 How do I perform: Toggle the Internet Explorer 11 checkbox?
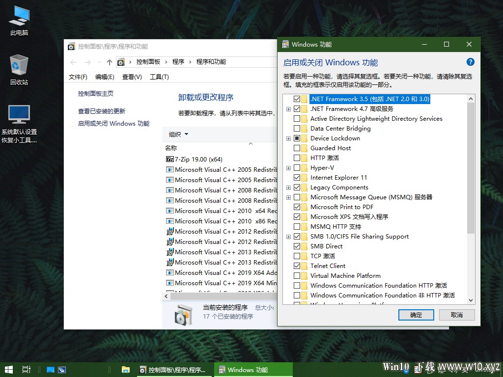coord(297,178)
